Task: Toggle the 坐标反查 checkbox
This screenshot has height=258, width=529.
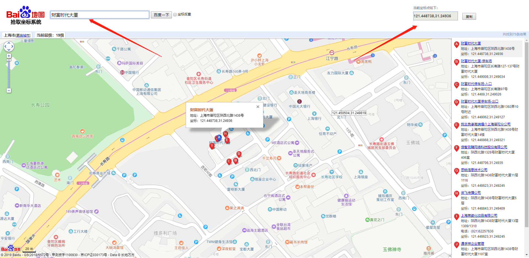Action: tap(175, 15)
